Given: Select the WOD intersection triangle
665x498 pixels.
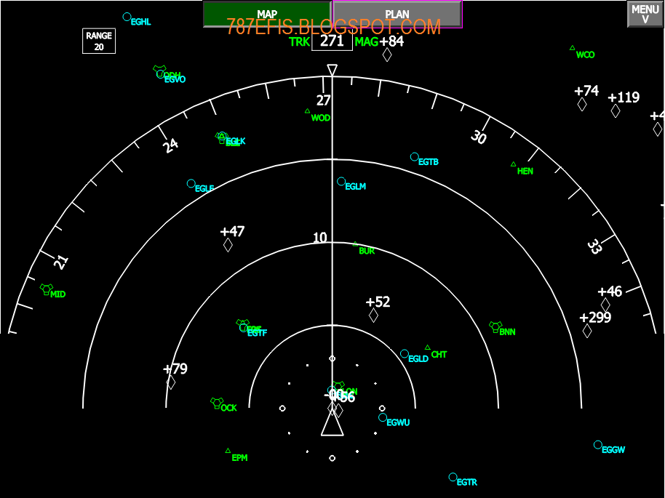Looking at the screenshot, I should coord(308,113).
